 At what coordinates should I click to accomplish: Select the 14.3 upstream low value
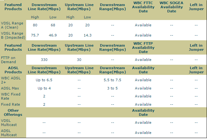[87, 35]
